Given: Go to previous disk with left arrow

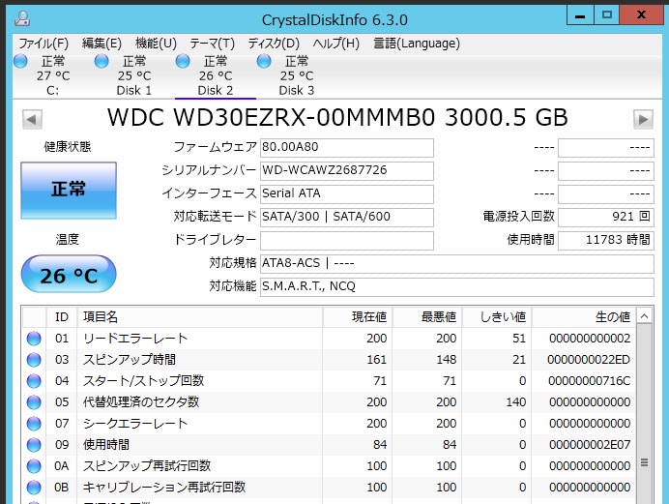Looking at the screenshot, I should 32,119.
